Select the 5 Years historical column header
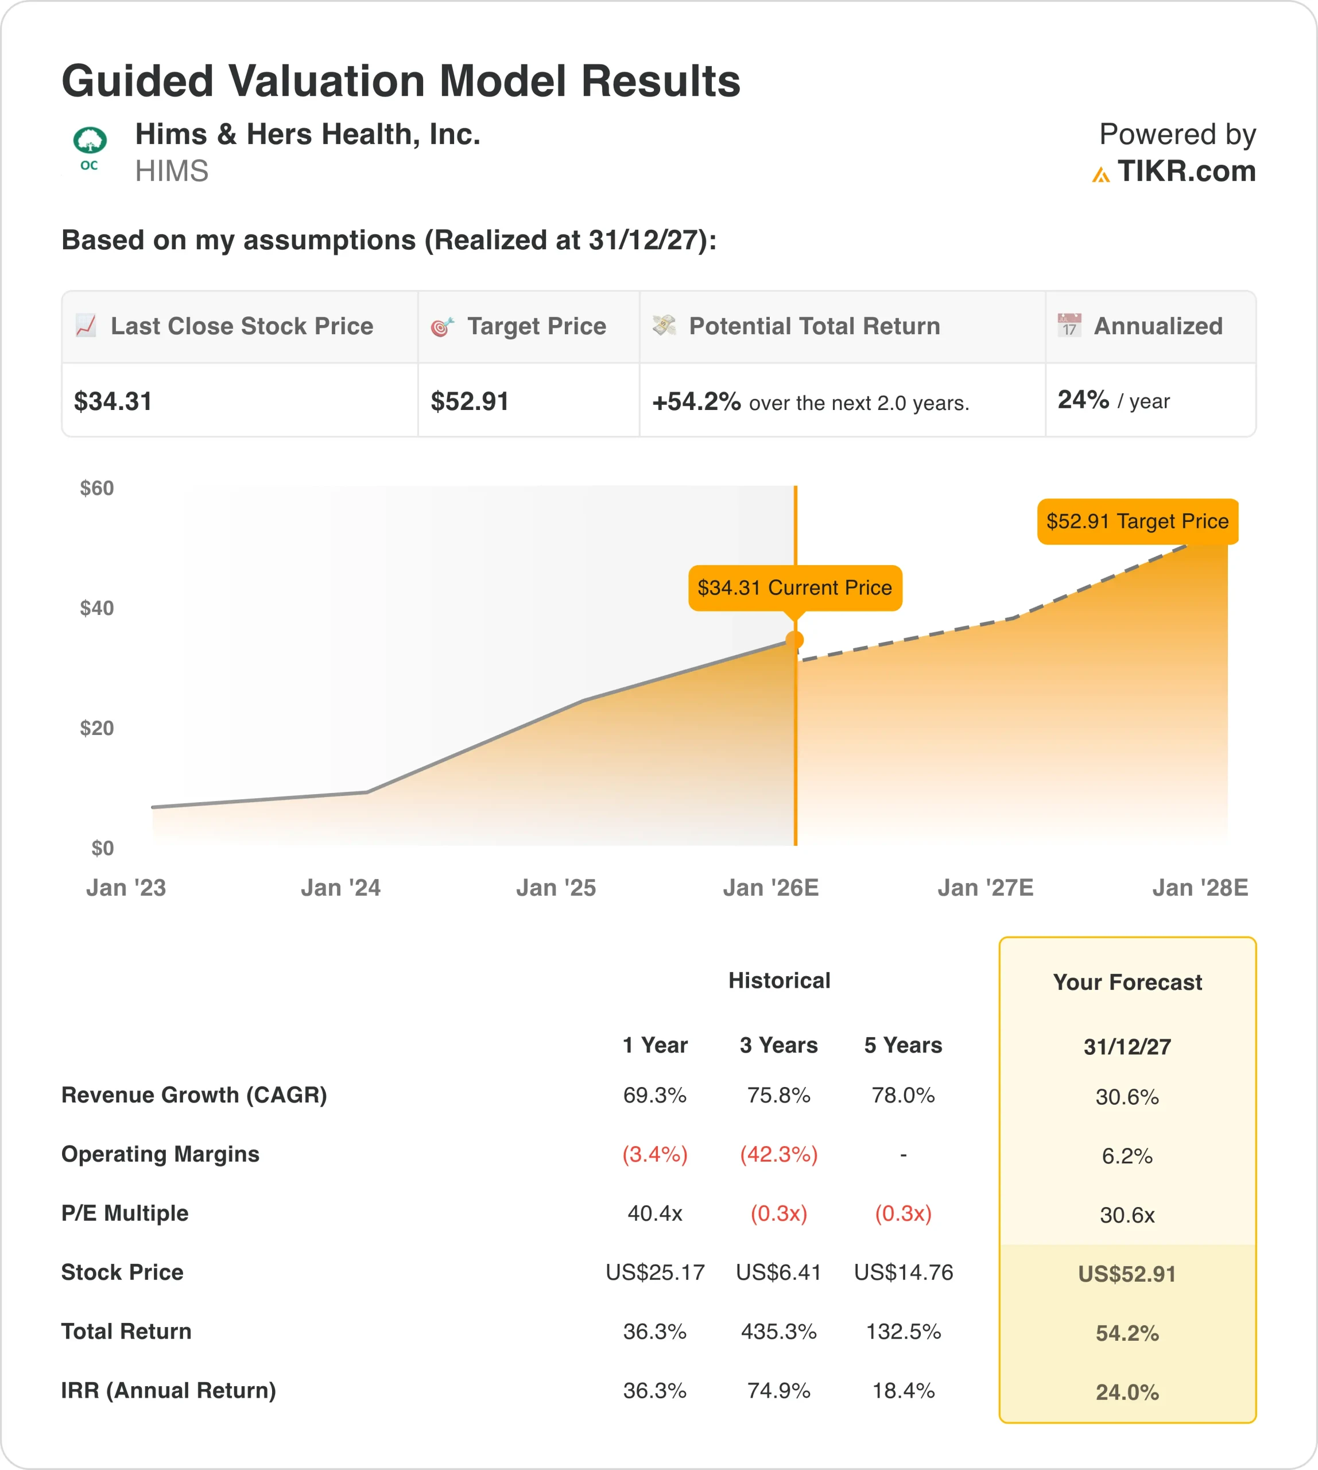 [903, 1045]
